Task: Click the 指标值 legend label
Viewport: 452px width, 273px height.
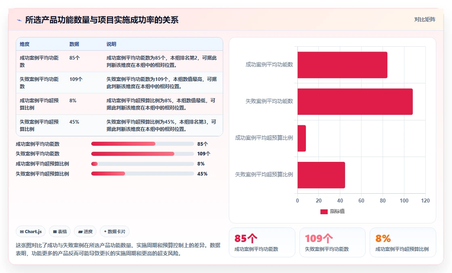Action: 337,211
